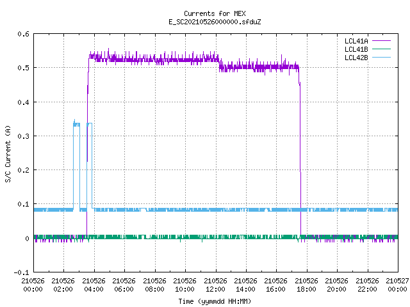The height and width of the screenshot is (307, 410).
Task: Select the E_SC20210526000000.sfduZ filename subtitle
Action: point(215,22)
